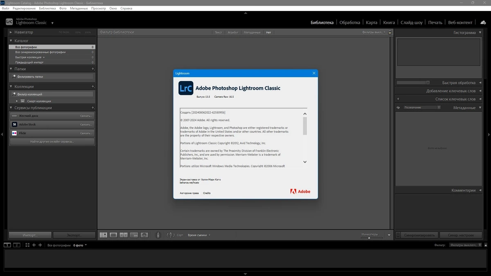
Task: Select the Painter spray can tool
Action: [158, 235]
